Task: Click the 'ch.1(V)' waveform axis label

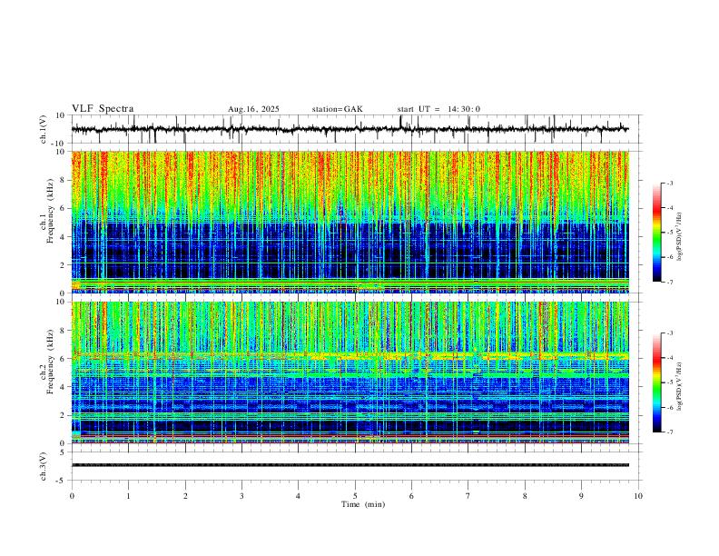Action: coord(44,129)
